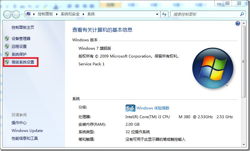Click the refresh button next to address bar
This screenshot has height=151, width=250.
click(164, 14)
